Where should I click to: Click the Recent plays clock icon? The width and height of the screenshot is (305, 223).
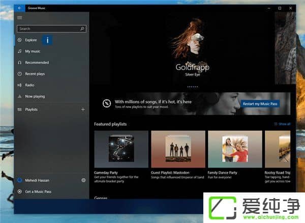click(19, 74)
